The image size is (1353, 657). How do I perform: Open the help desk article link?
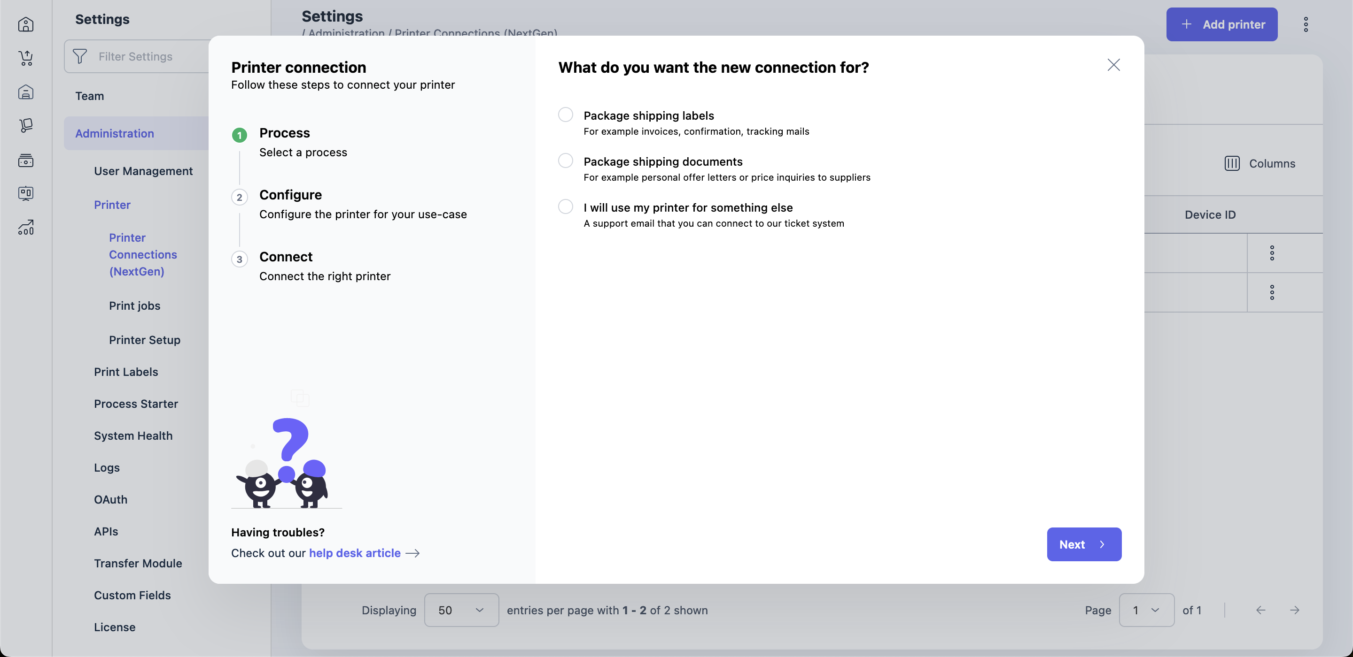[x=355, y=552]
